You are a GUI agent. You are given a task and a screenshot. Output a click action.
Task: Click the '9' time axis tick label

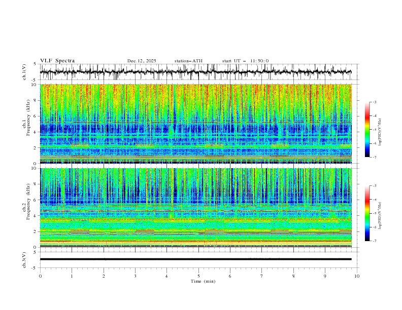pos(325,276)
